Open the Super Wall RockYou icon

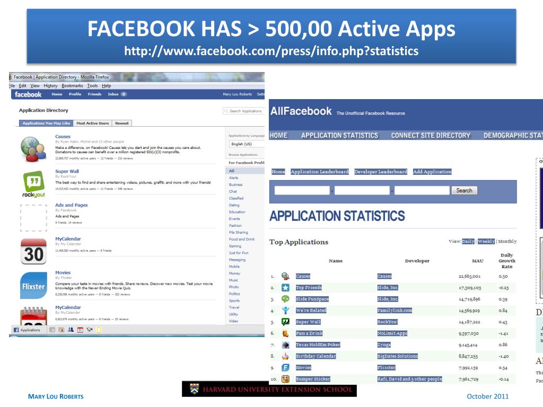(x=33, y=184)
